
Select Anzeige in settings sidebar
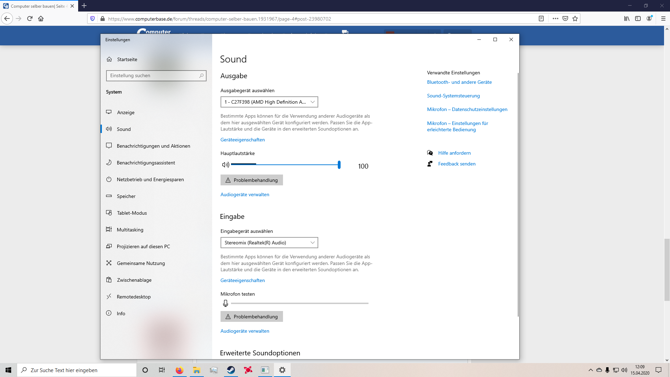[x=156, y=112]
